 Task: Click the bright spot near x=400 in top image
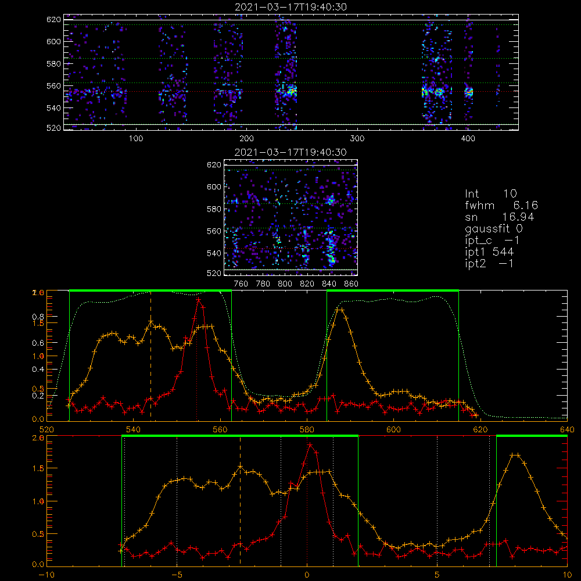469,92
